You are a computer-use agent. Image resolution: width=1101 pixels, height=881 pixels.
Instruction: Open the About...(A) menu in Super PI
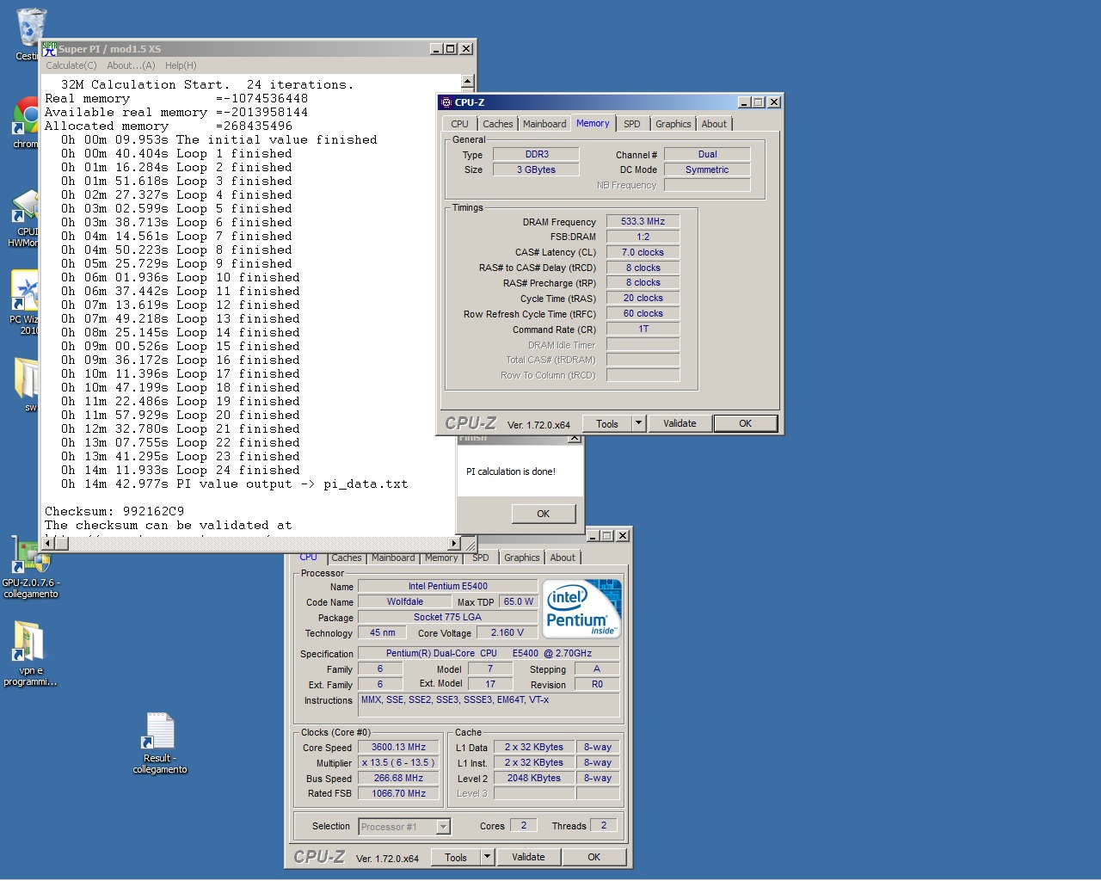(131, 65)
